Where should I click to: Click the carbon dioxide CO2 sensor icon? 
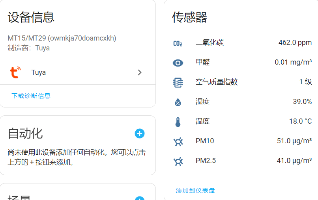[178, 43]
